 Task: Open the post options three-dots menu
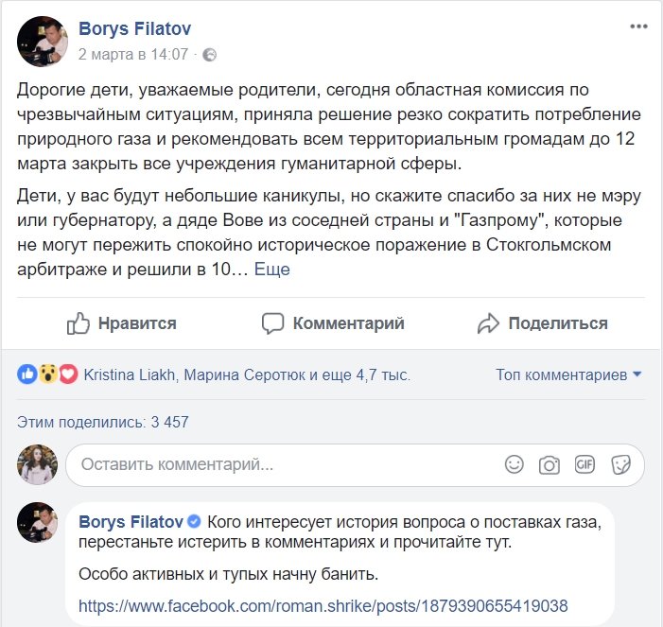pos(639,26)
